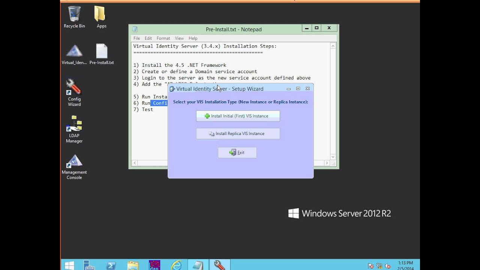Click the Notepad title bar icon
This screenshot has height=270, width=480.
coord(135,29)
